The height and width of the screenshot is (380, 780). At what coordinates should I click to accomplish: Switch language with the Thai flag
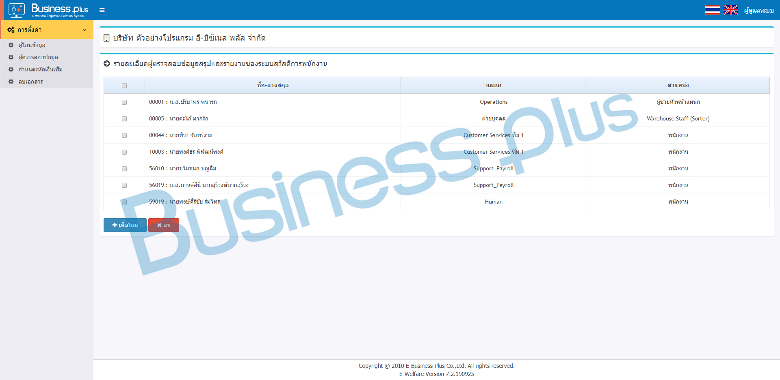(712, 10)
